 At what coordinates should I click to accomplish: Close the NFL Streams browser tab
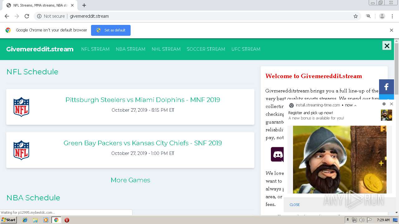pos(72,5)
